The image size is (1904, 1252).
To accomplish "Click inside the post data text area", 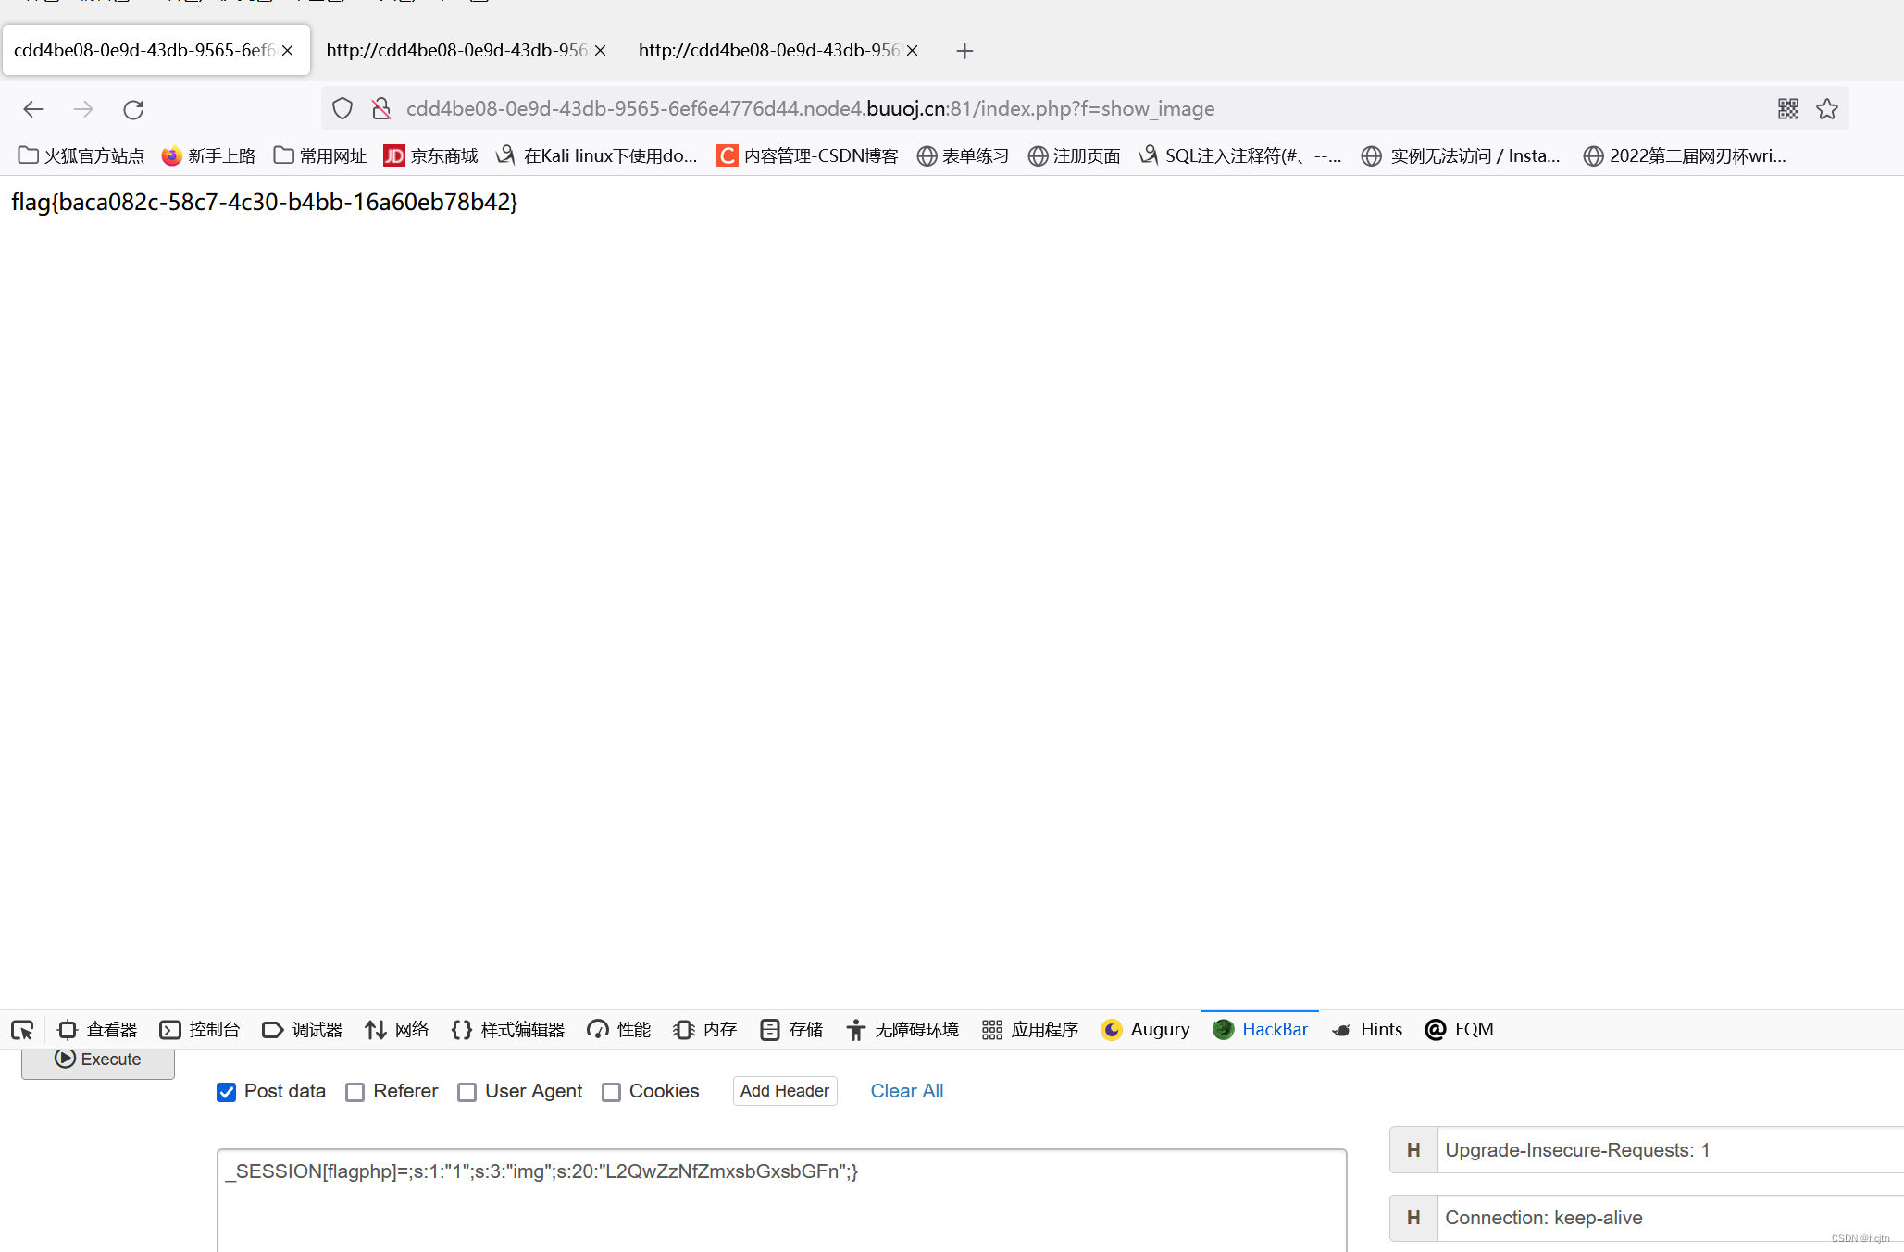I will click(x=781, y=1203).
